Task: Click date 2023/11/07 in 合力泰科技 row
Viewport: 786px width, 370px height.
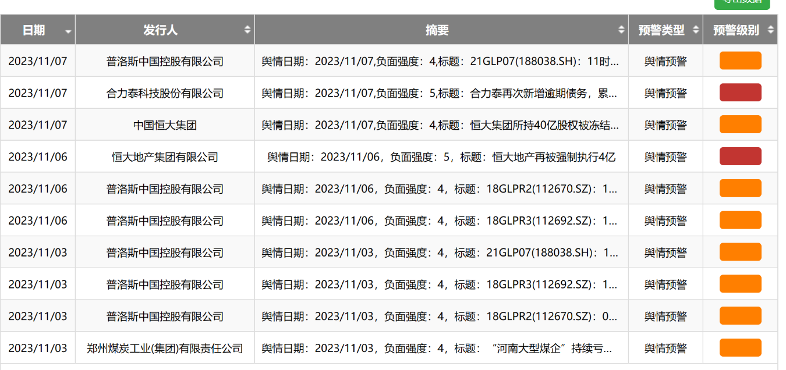Action: pyautogui.click(x=38, y=93)
